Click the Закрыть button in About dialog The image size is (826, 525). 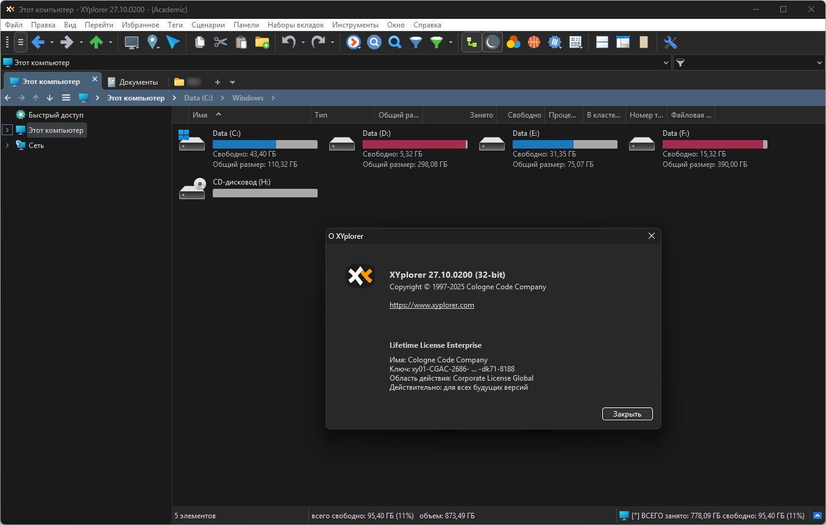tap(628, 414)
